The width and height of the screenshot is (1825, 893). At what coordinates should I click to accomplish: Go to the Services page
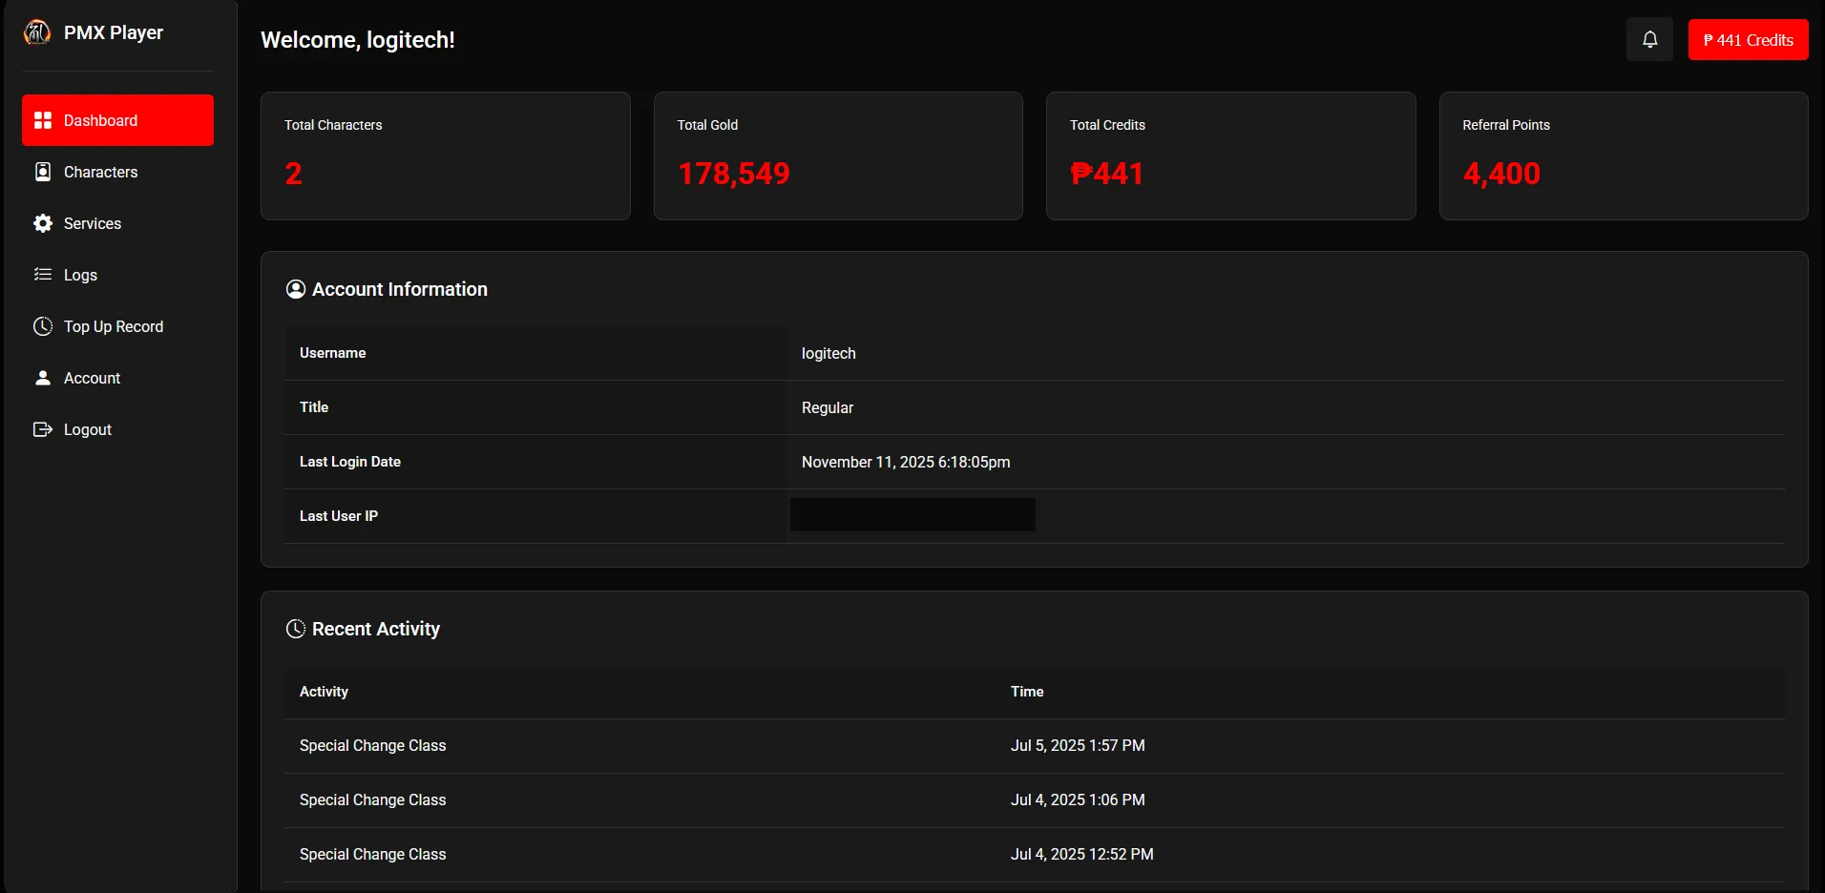click(x=93, y=223)
